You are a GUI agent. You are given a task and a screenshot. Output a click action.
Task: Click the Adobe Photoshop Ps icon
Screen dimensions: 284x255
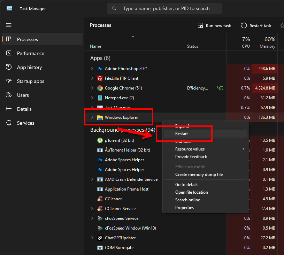[x=100, y=69]
